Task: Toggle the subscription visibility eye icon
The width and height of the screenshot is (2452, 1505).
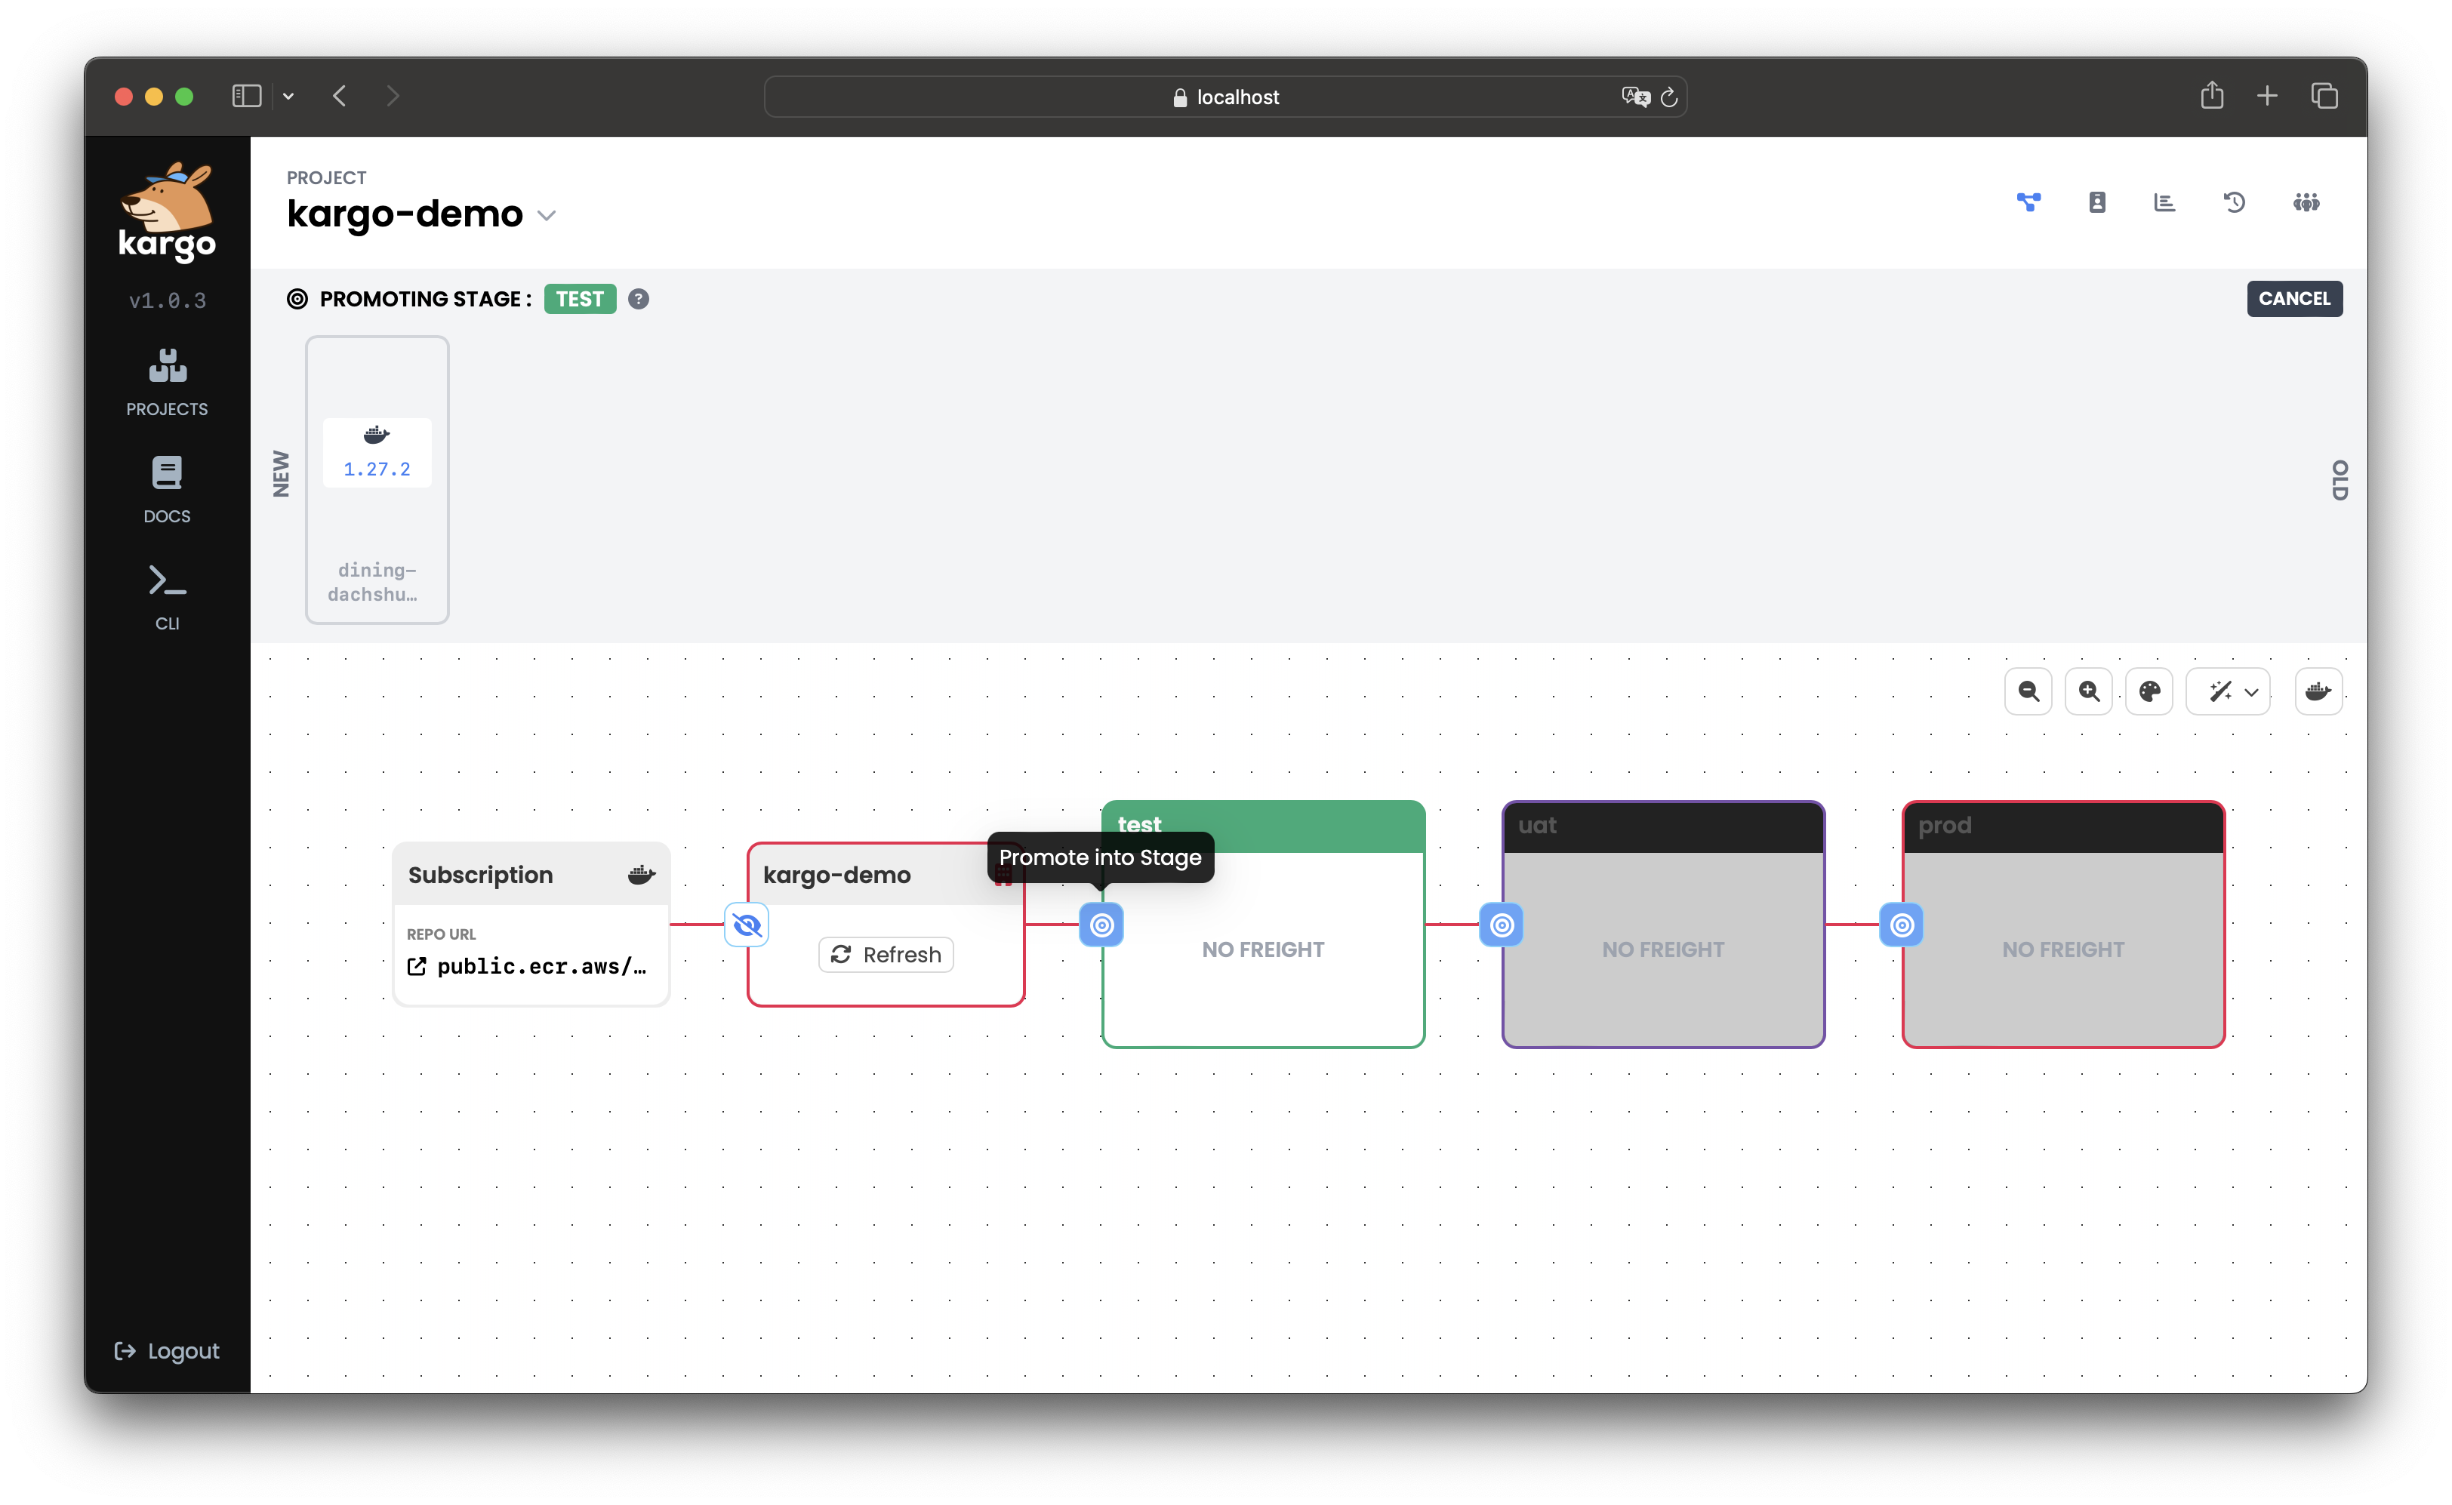Action: tap(747, 925)
